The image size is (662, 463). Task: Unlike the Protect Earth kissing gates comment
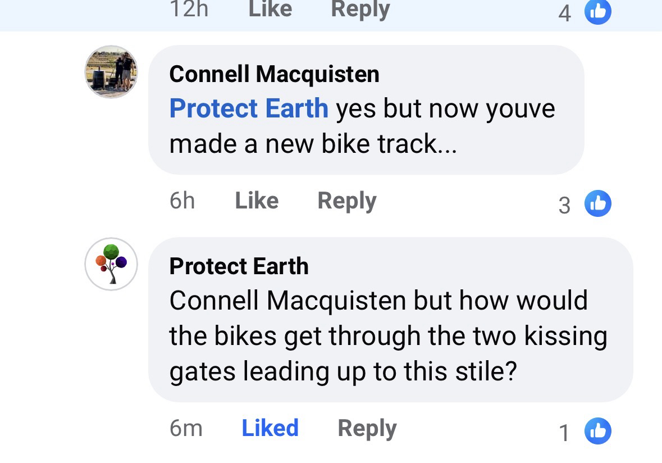coord(270,428)
